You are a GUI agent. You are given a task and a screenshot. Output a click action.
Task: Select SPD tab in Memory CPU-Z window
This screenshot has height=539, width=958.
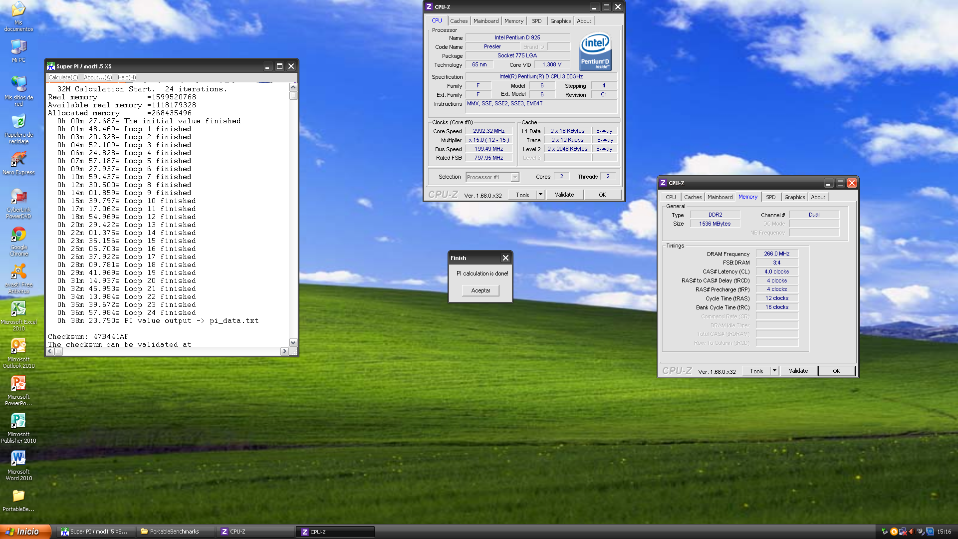coord(770,197)
